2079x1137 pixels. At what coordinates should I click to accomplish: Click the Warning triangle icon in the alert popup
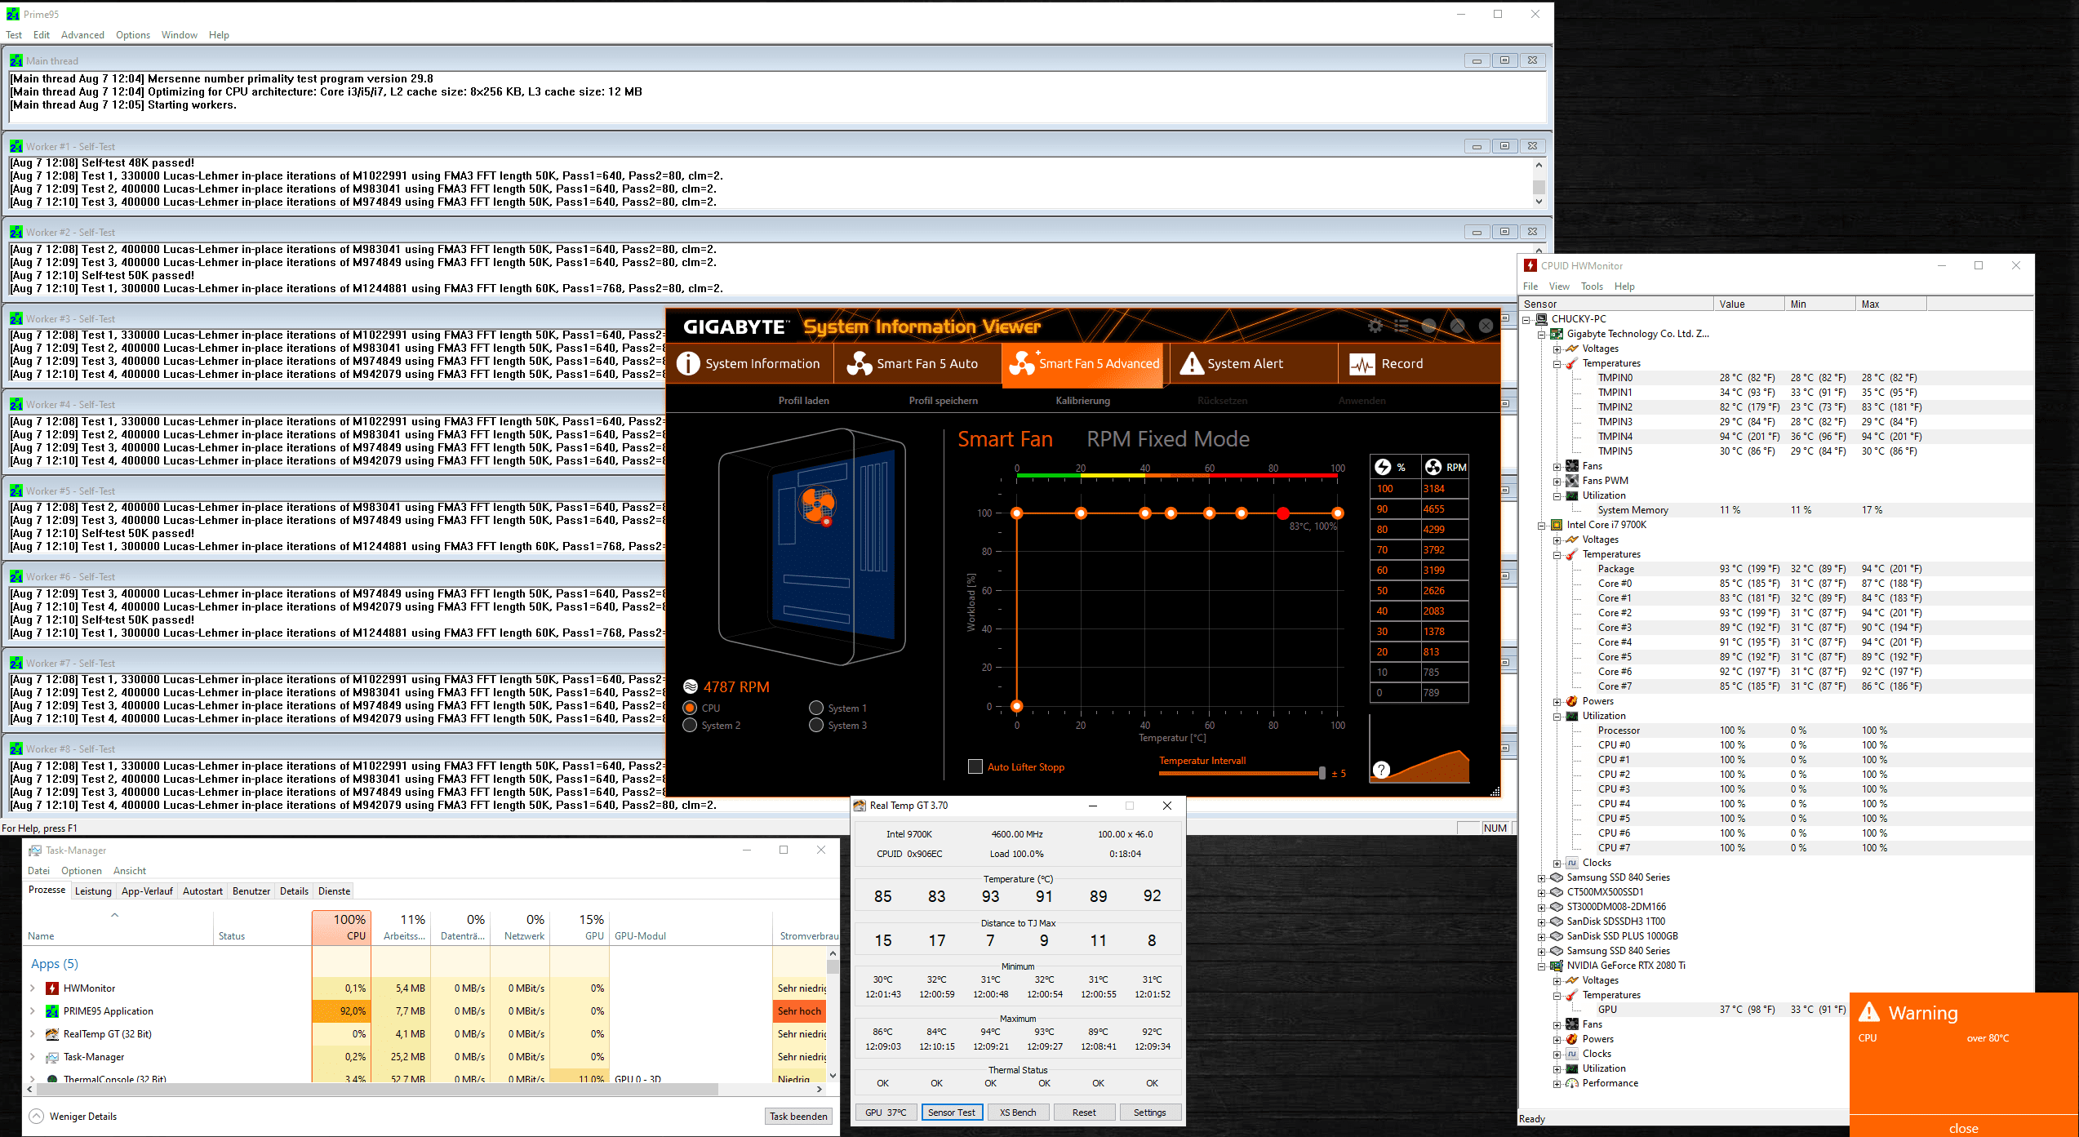[1869, 1012]
